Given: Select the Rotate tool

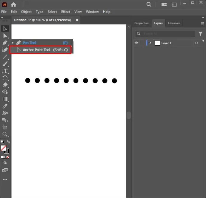Looking at the screenshot, I should click(x=5, y=78).
